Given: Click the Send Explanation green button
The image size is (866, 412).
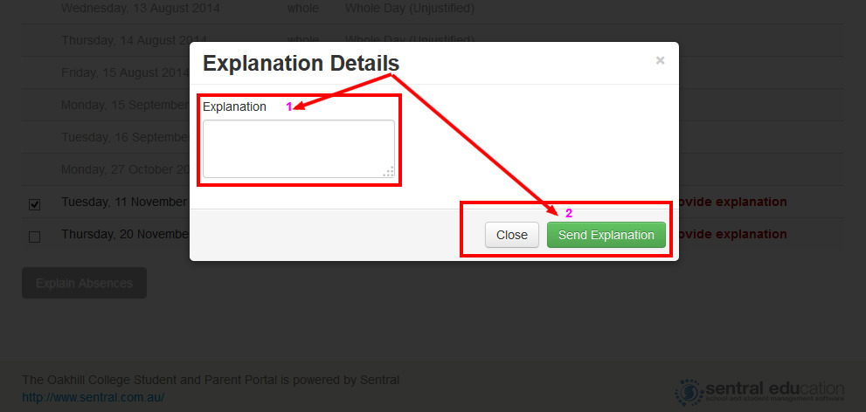Looking at the screenshot, I should [x=606, y=235].
